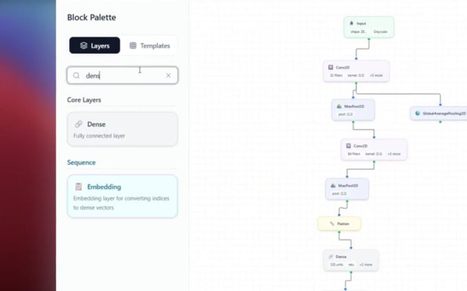Click the Embedding layer icon

click(79, 187)
